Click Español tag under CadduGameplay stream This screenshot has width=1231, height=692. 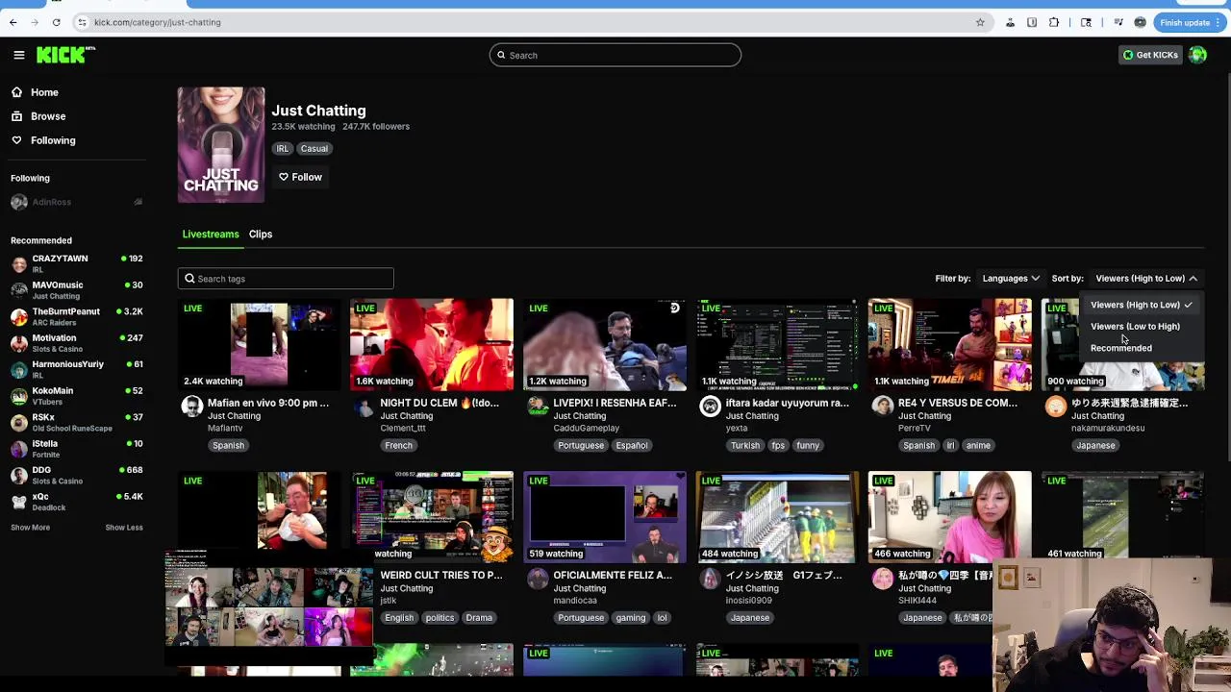(x=632, y=446)
